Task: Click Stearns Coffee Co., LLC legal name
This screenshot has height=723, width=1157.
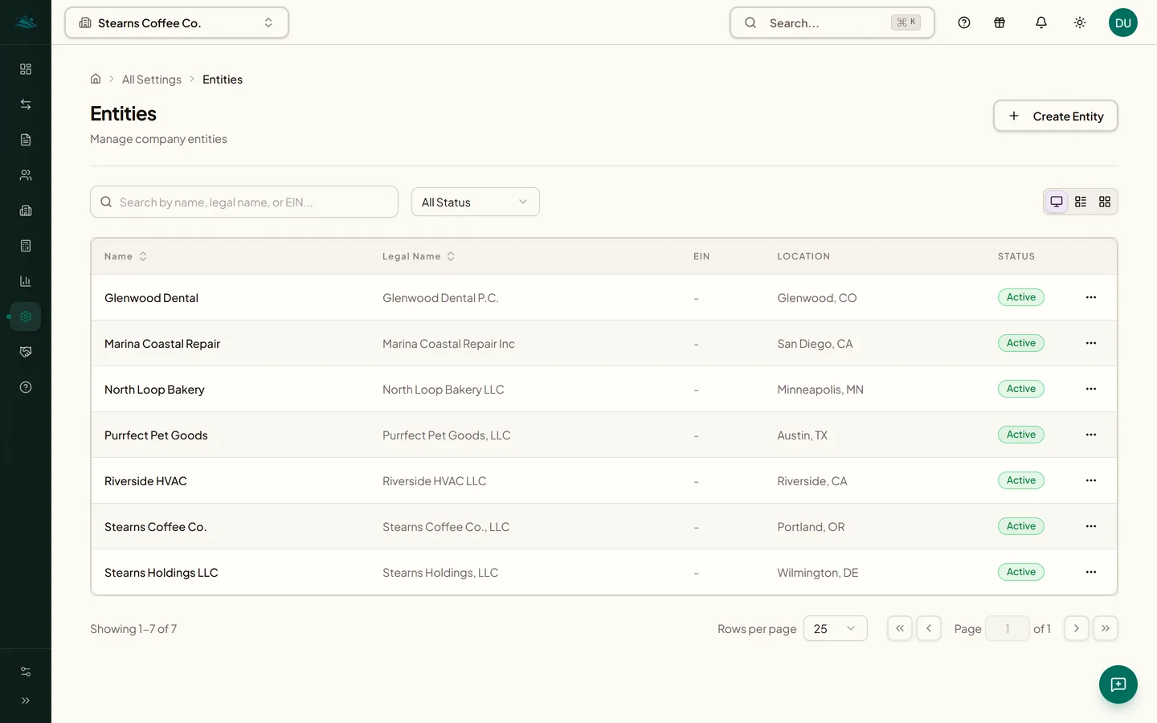Action: [x=446, y=527]
